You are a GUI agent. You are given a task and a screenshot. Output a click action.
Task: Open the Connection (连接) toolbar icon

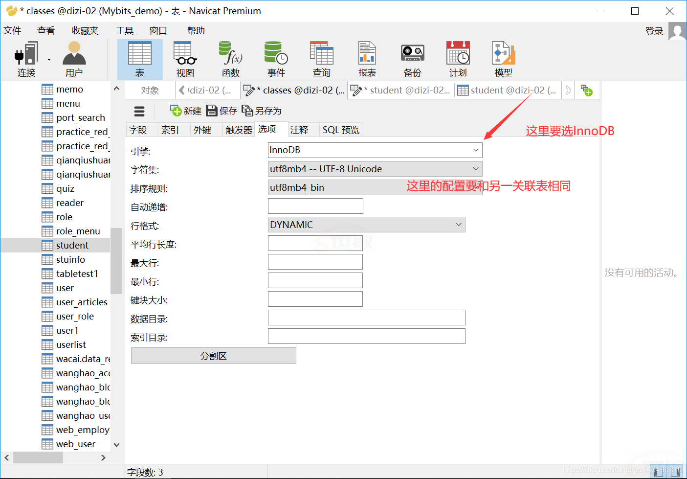[x=26, y=60]
